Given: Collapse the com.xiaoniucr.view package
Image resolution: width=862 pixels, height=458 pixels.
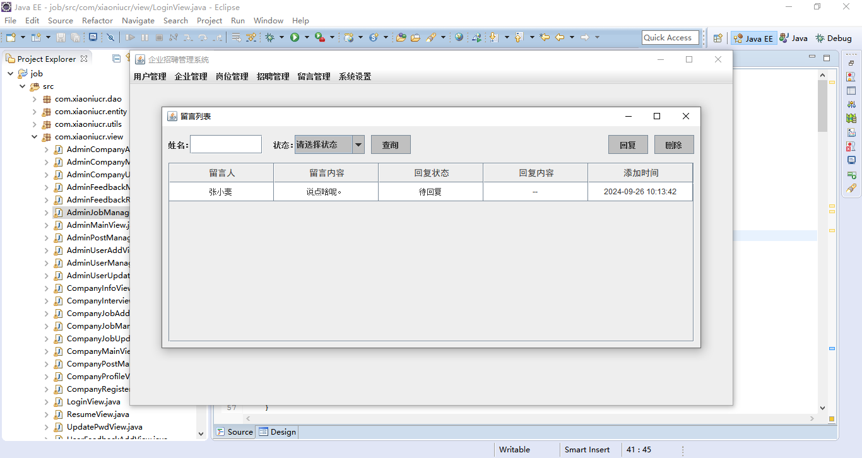Looking at the screenshot, I should click(x=34, y=137).
